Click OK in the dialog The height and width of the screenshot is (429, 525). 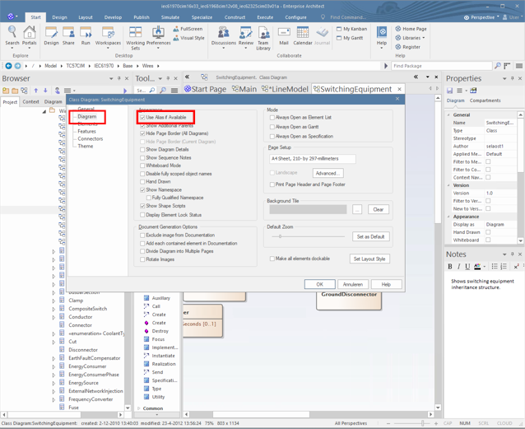point(320,284)
